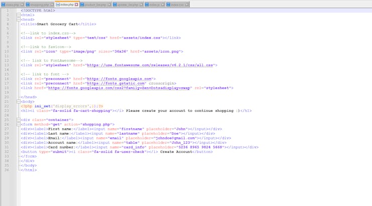Click the ini_set 'display_errors' PHP line
The height and width of the screenshot is (206, 372).
click(62, 106)
